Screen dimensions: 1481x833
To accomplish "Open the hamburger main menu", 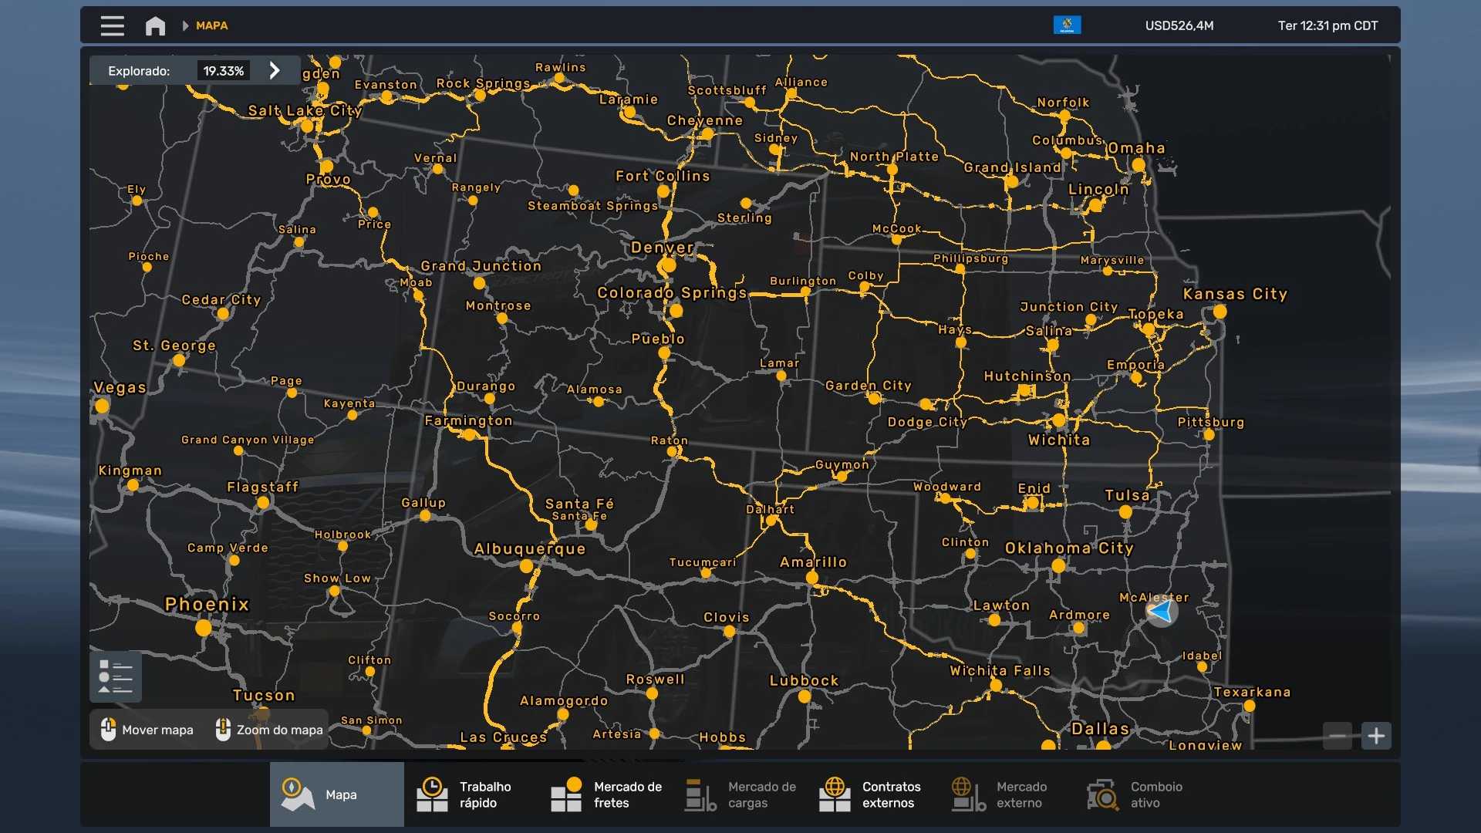I will click(x=112, y=26).
